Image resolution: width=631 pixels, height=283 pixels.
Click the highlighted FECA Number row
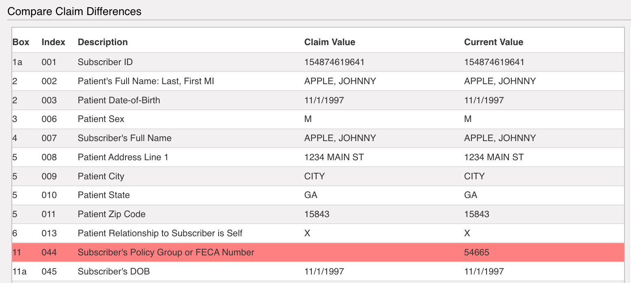318,253
